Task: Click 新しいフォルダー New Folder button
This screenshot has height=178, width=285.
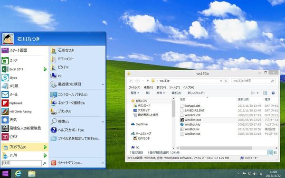Action: coord(196,93)
